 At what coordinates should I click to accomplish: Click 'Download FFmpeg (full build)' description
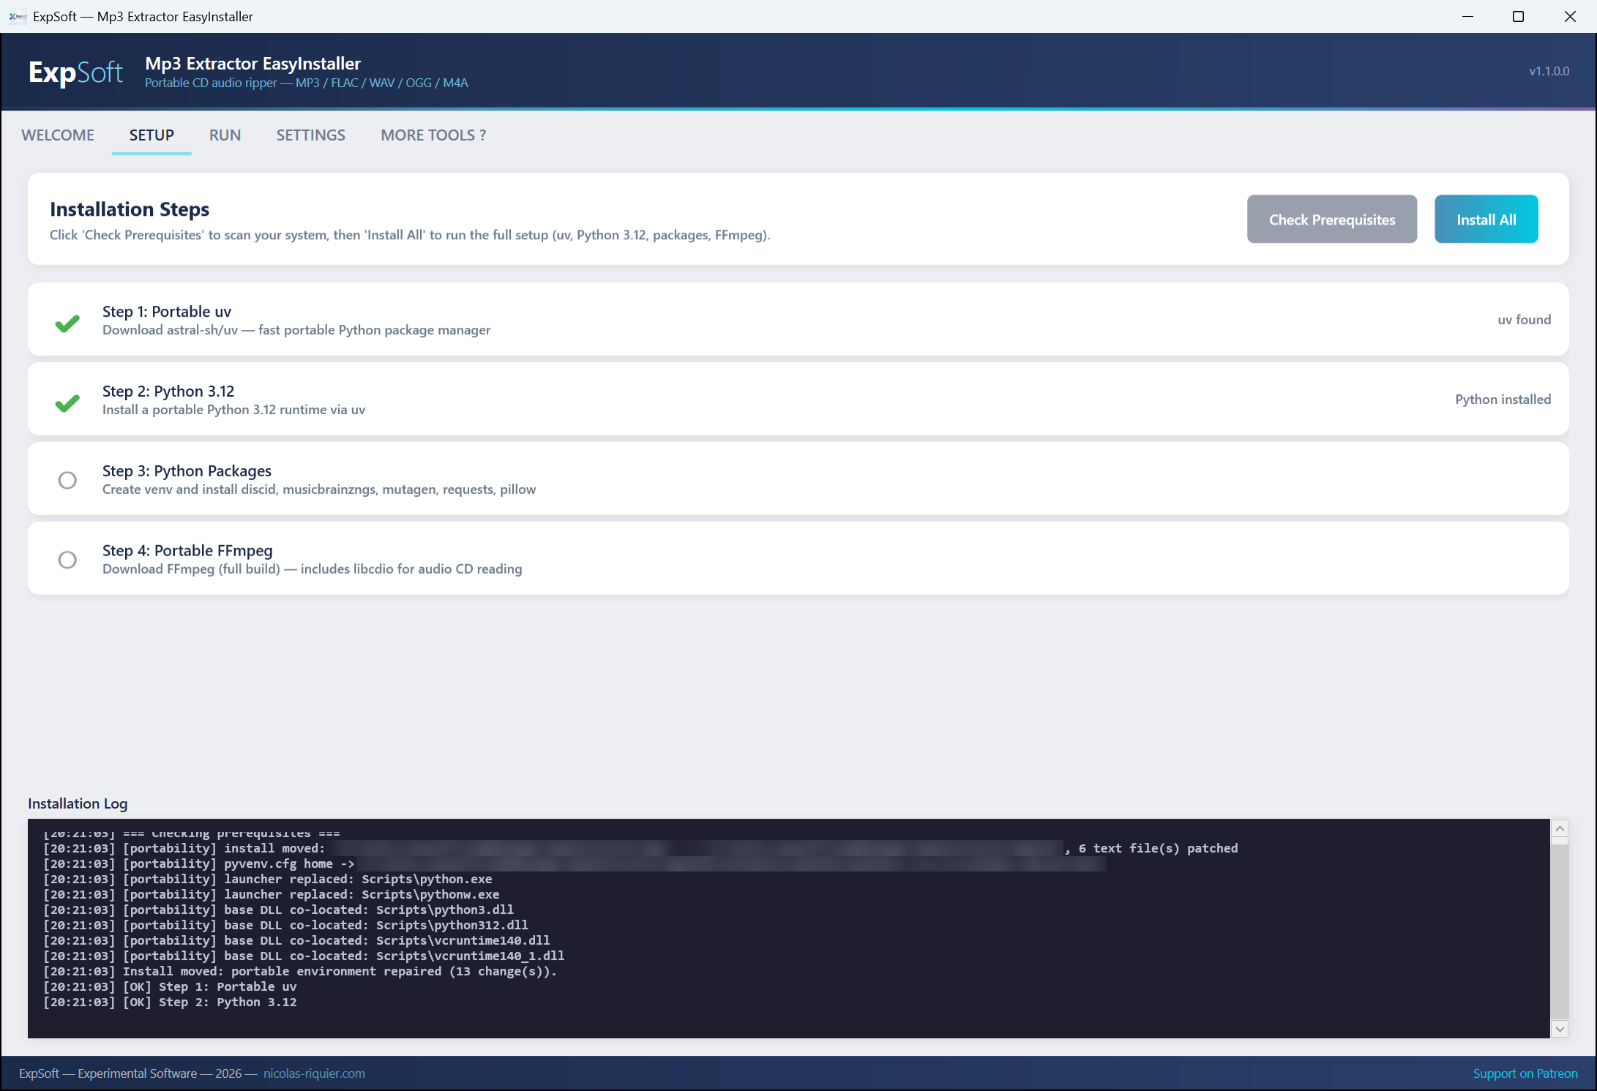[313, 569]
